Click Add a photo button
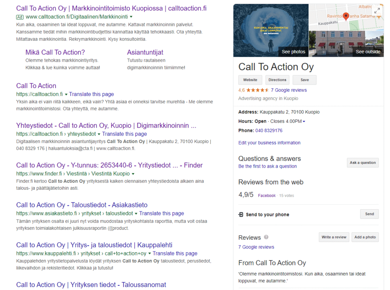This screenshot has height=290, width=390. point(365,237)
